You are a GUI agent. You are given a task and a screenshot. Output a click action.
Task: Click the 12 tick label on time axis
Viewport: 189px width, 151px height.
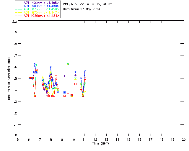pos(95,139)
